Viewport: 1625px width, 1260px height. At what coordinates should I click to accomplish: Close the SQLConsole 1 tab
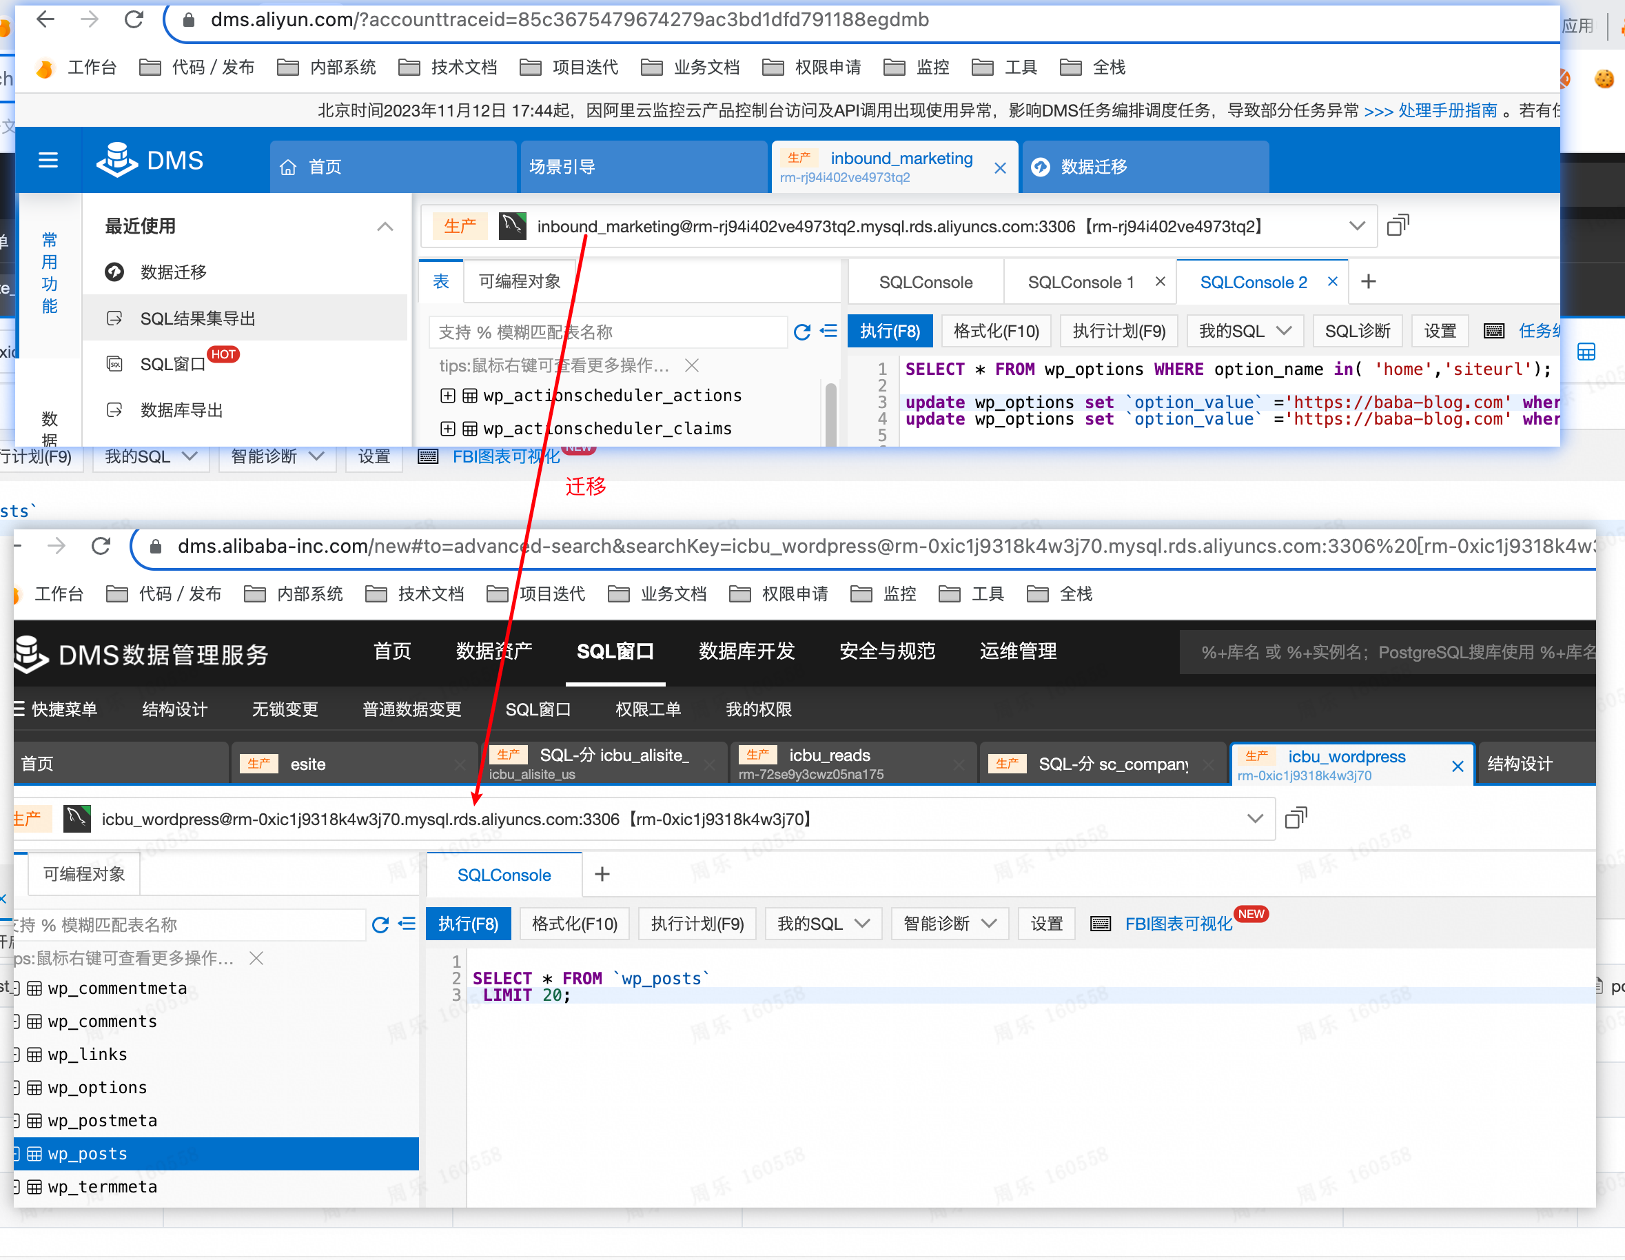[x=1160, y=281]
